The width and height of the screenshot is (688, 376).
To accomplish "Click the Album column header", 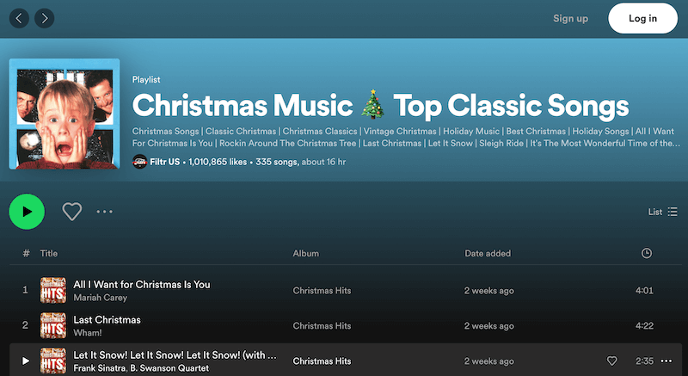I will [305, 253].
